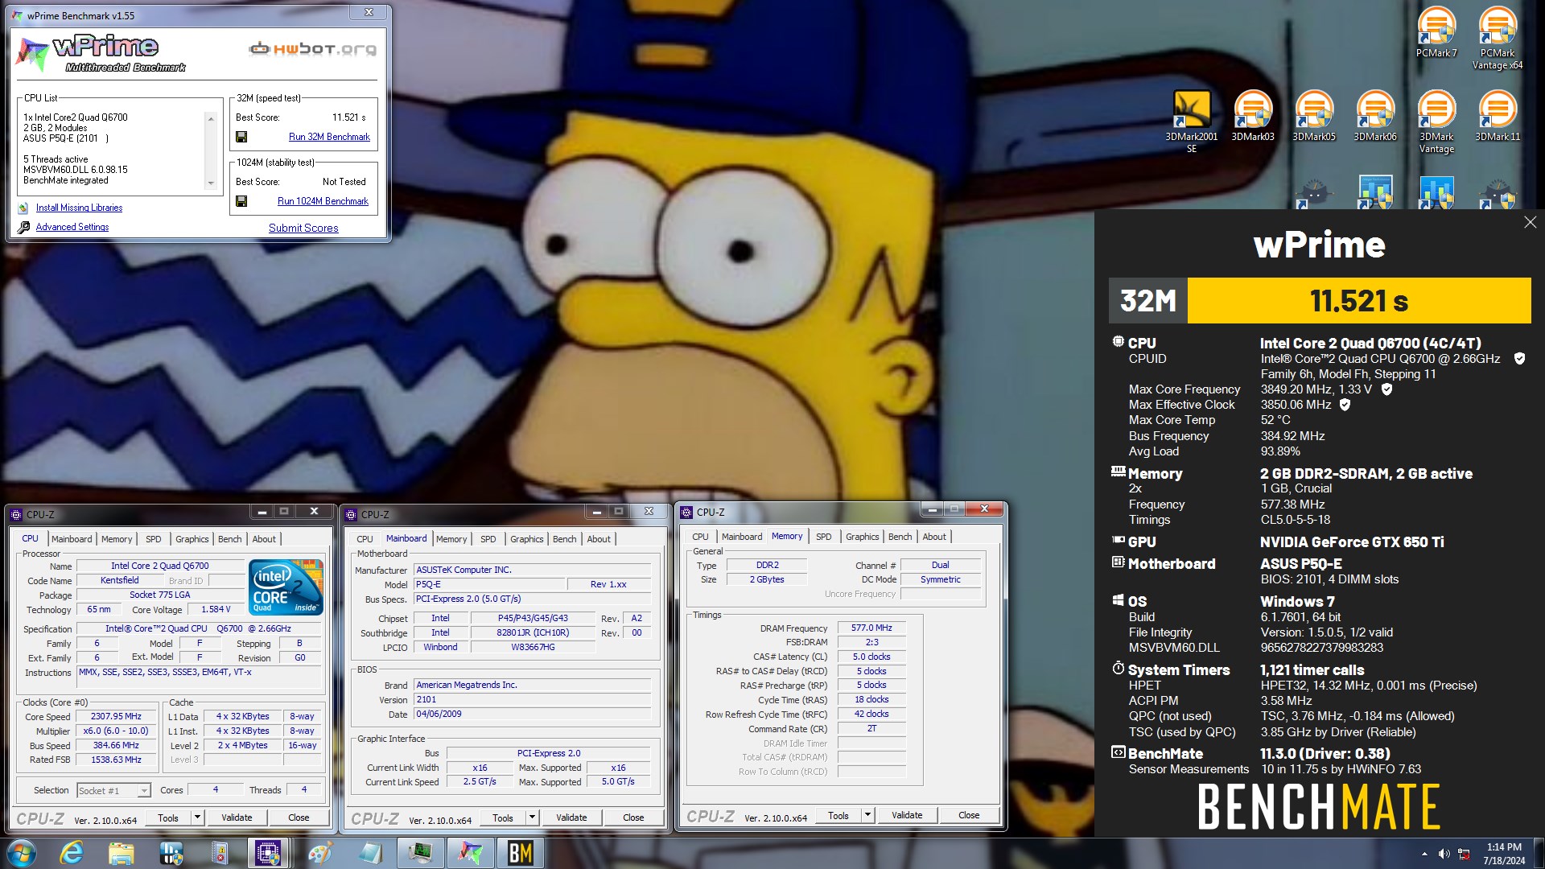Screen dimensions: 1545x869
Task: Switch to Mainboard tab in the CPU-Z CPU window
Action: point(72,539)
